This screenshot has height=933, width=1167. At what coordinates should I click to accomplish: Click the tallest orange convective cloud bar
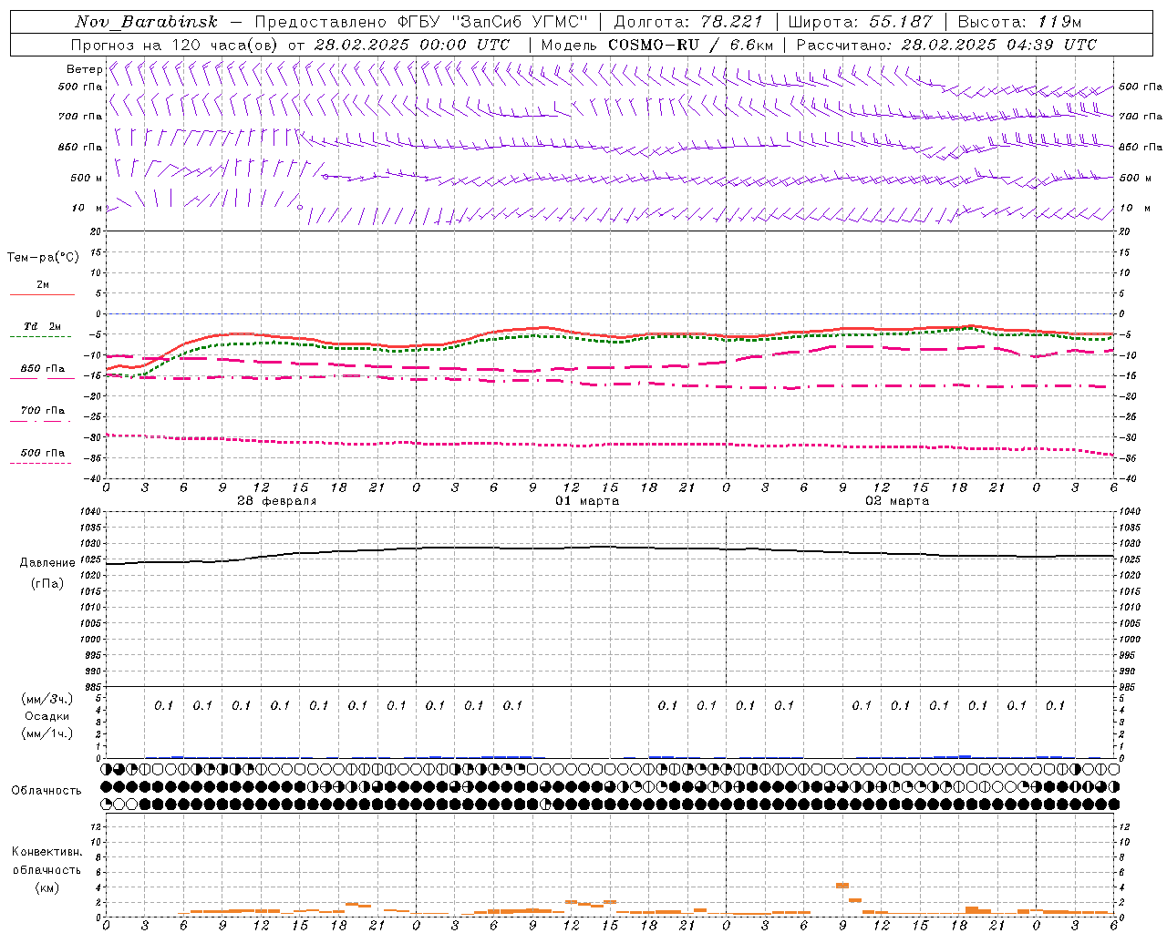[842, 885]
